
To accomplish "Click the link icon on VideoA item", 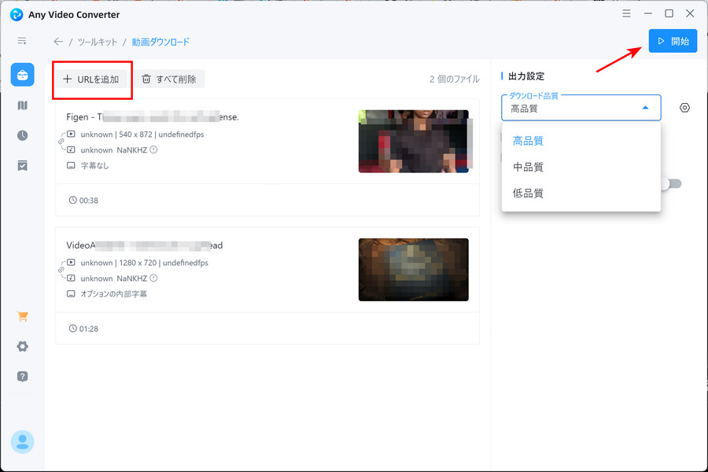I will [61, 270].
